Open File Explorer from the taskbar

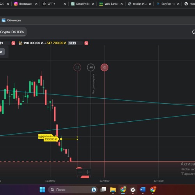[x=113, y=190]
